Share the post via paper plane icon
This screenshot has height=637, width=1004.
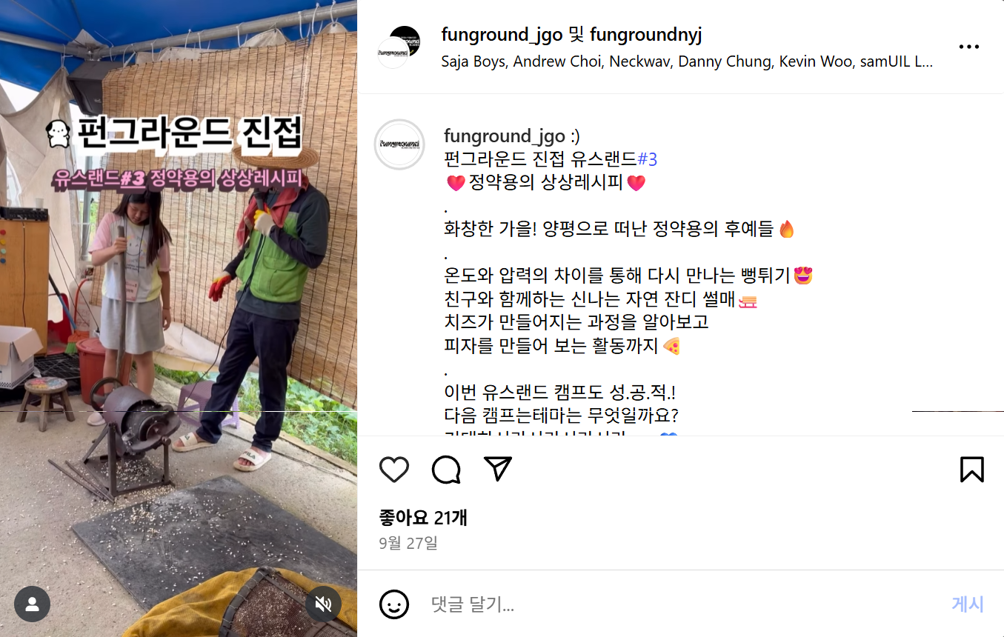[498, 469]
